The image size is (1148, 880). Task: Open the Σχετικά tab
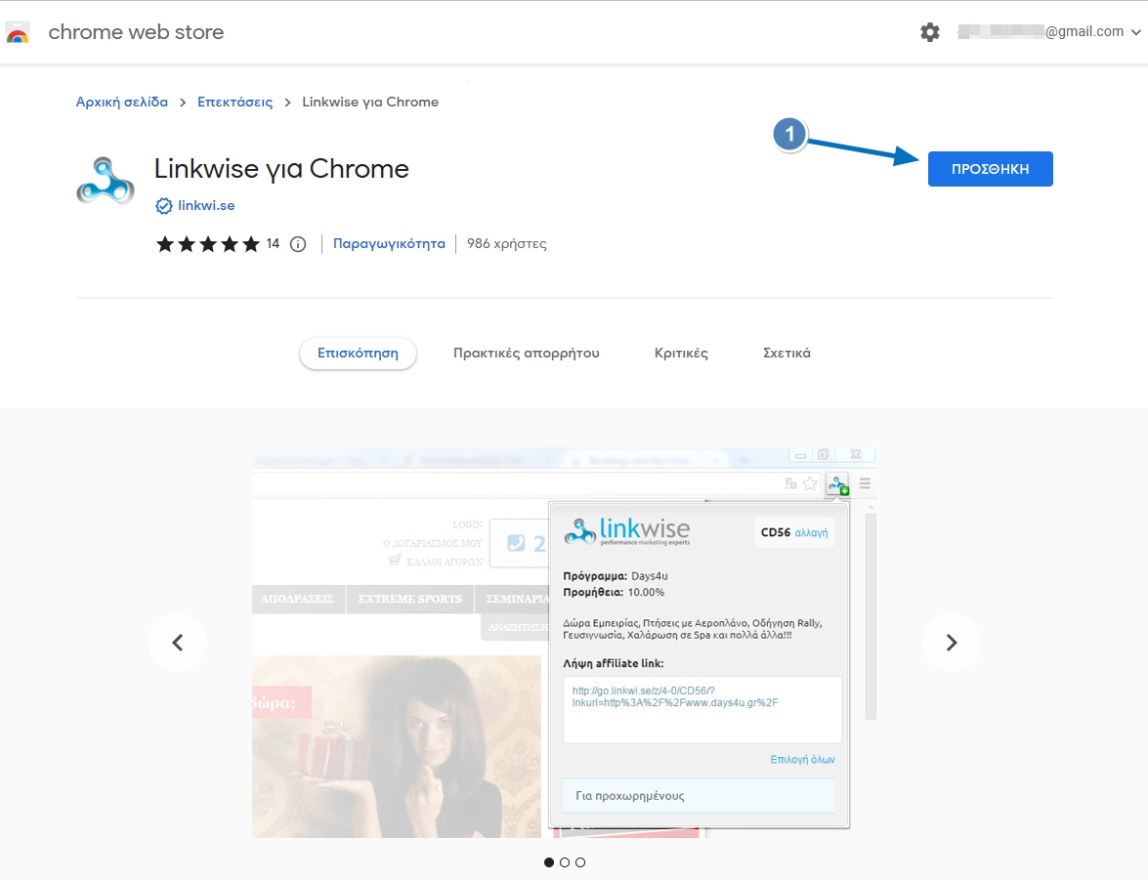787,354
